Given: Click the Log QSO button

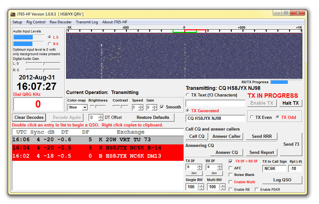Looking at the screenshot, I should click(282, 180).
